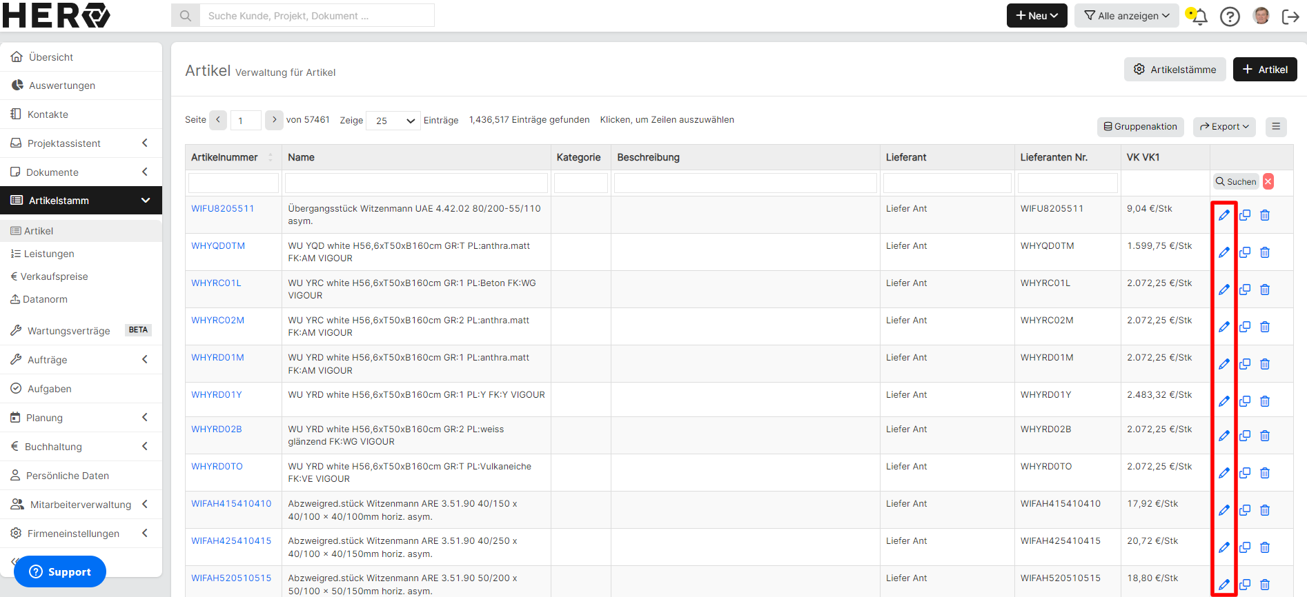Log out using the exit icon
This screenshot has height=597, width=1307.
(x=1290, y=17)
